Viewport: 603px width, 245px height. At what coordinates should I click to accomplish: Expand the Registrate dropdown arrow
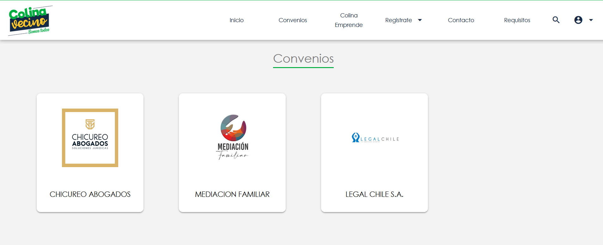point(420,20)
